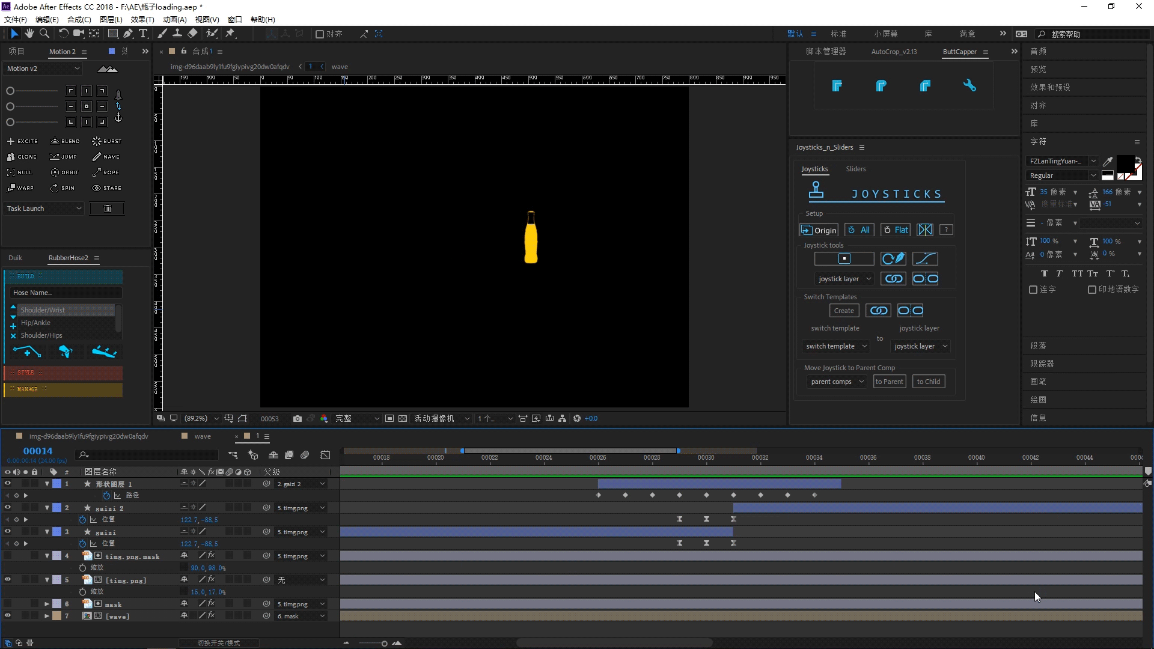Select the Pen tool
Image resolution: width=1154 pixels, height=649 pixels.
click(x=128, y=34)
